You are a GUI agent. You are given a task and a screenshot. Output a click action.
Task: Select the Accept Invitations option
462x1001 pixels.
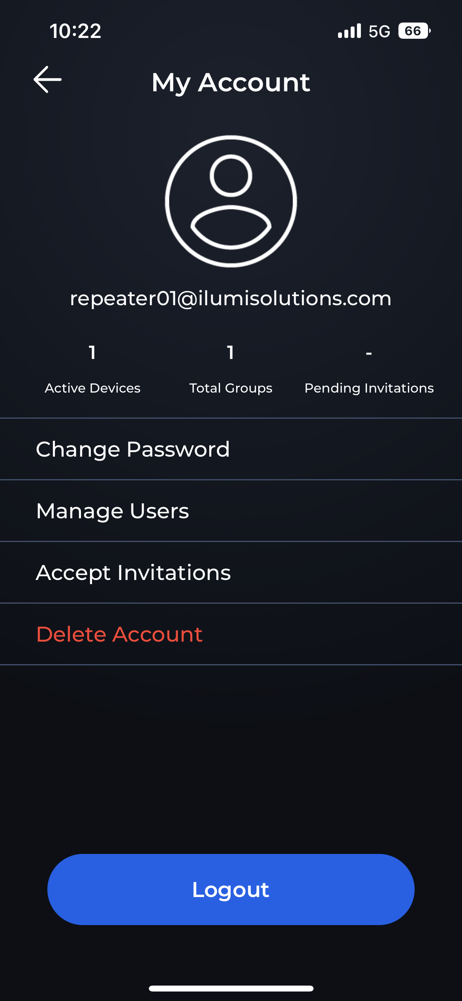tap(133, 572)
